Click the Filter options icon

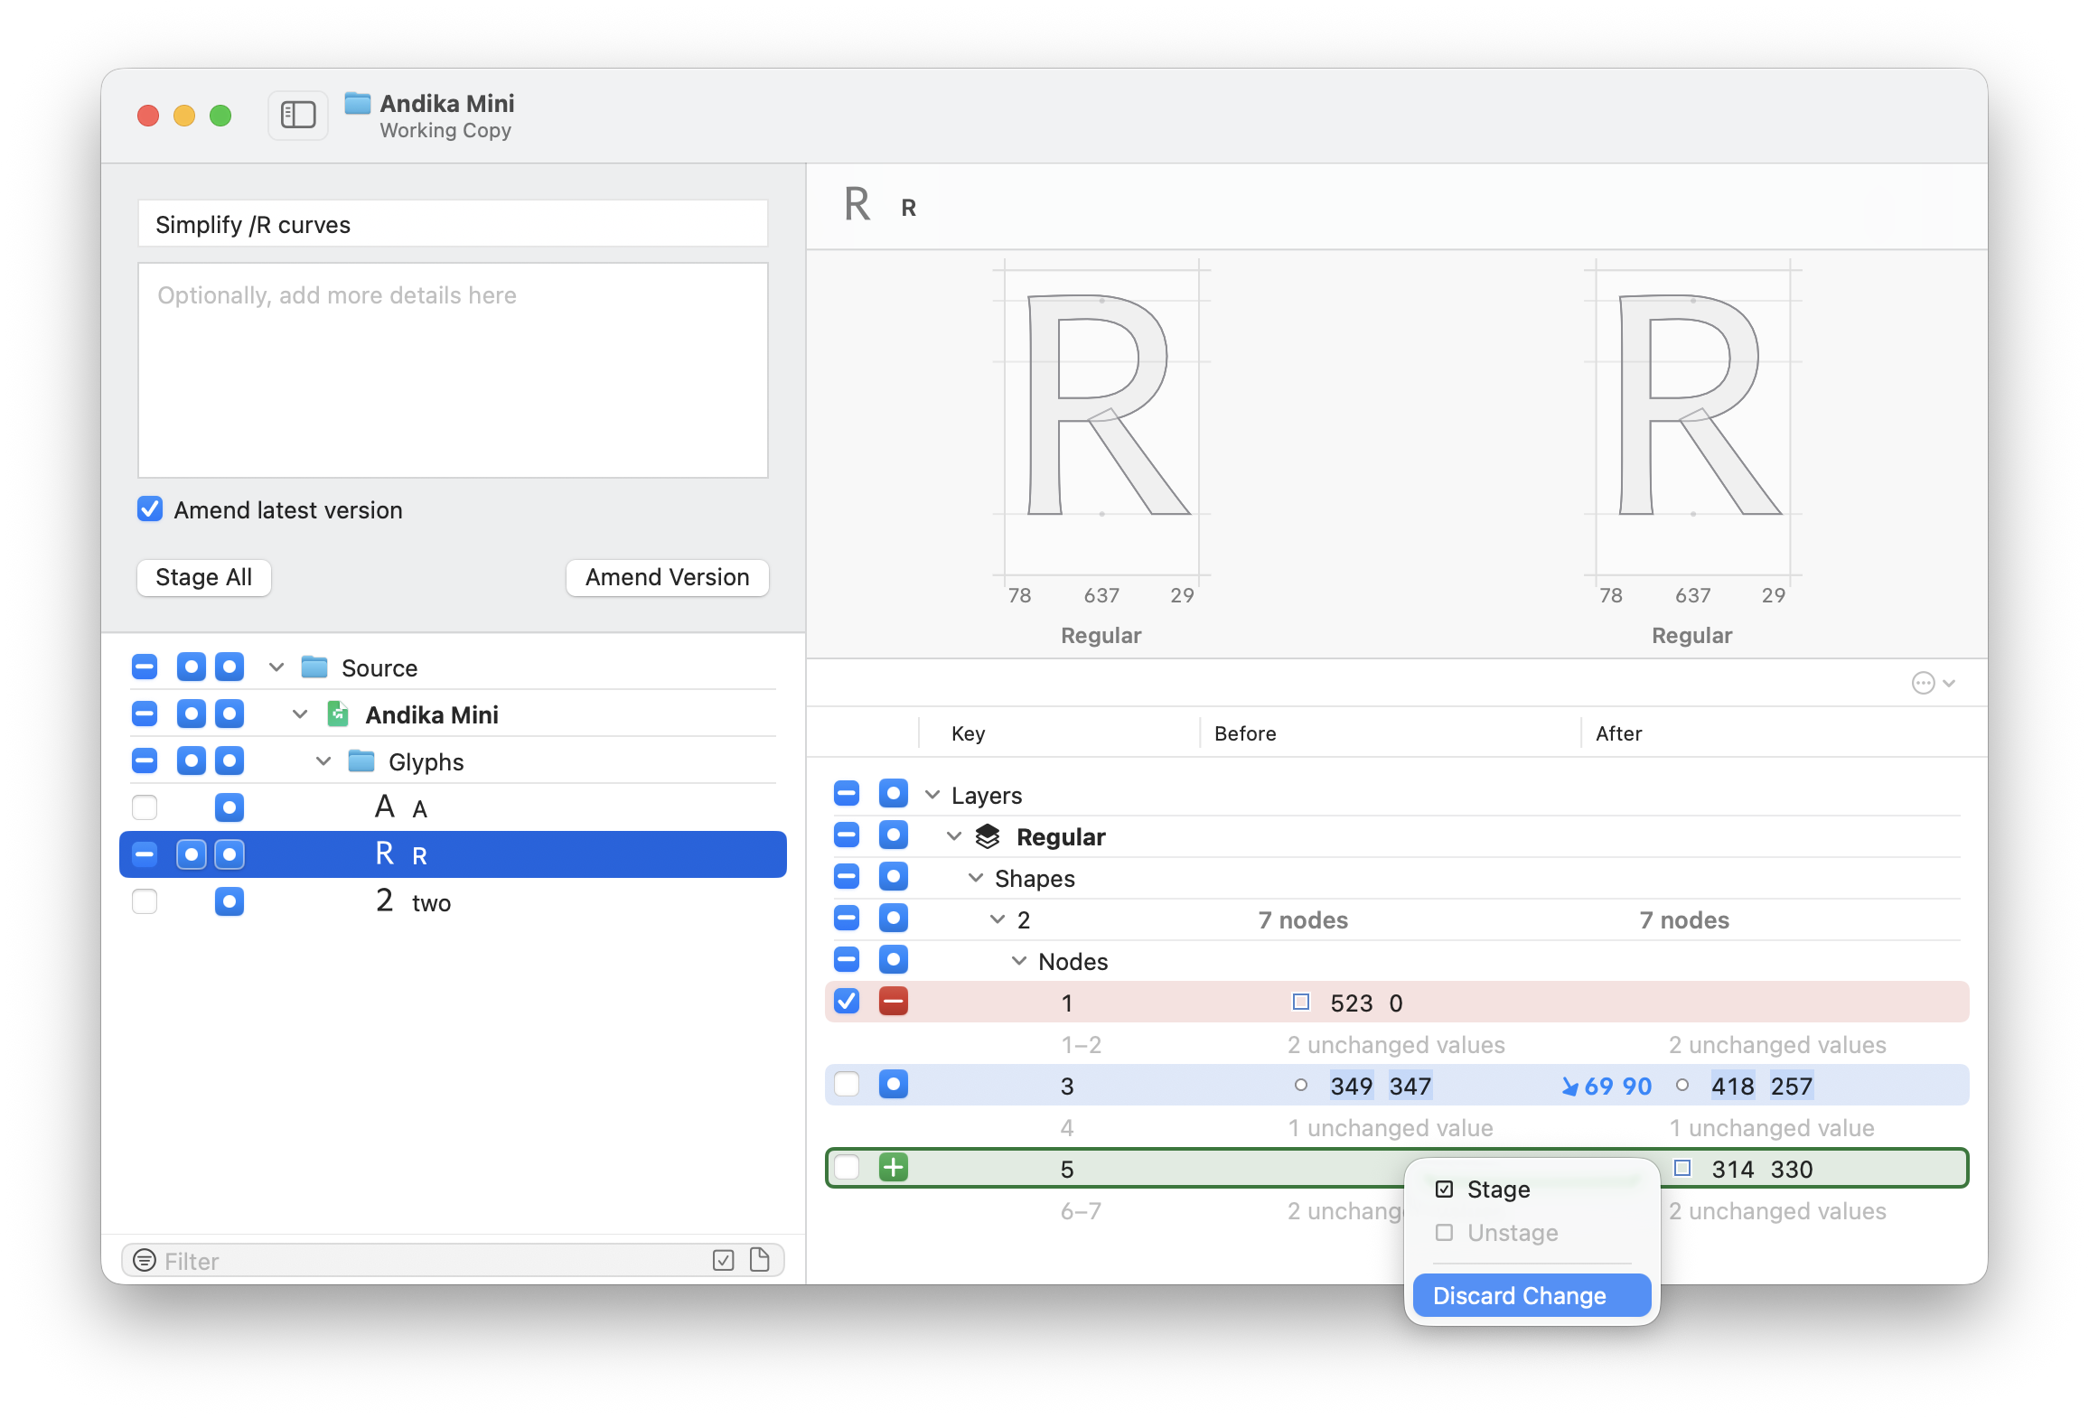(x=145, y=1260)
